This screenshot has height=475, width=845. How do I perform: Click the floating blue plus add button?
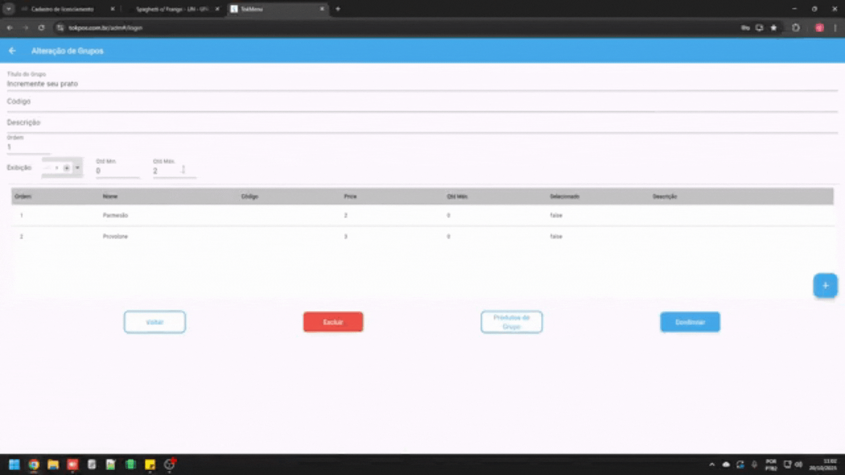click(x=825, y=285)
